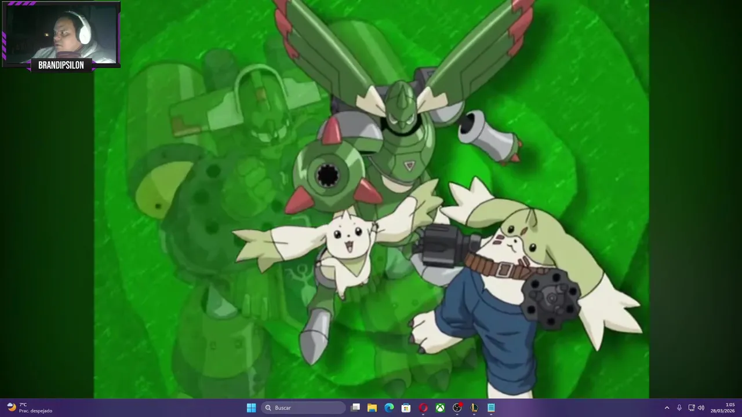Open the Xbox app from the taskbar
This screenshot has width=742, height=417.
tap(440, 408)
